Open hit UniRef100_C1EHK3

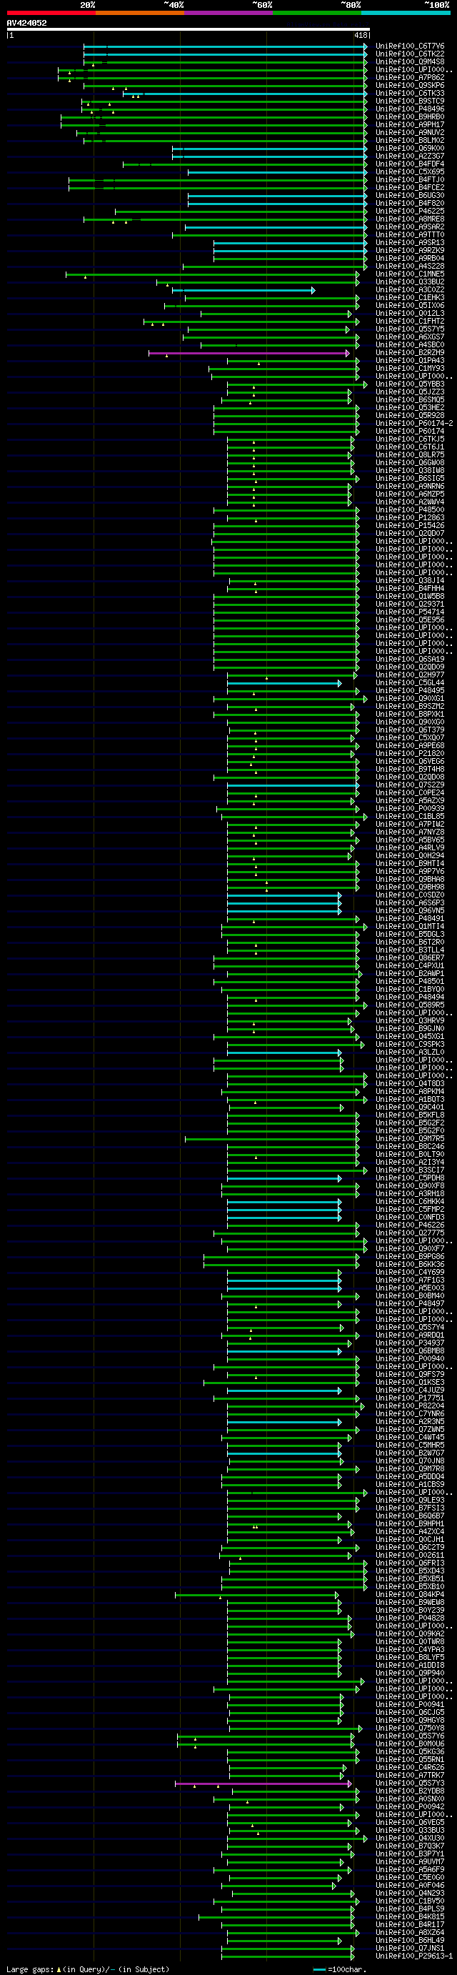pos(409,297)
